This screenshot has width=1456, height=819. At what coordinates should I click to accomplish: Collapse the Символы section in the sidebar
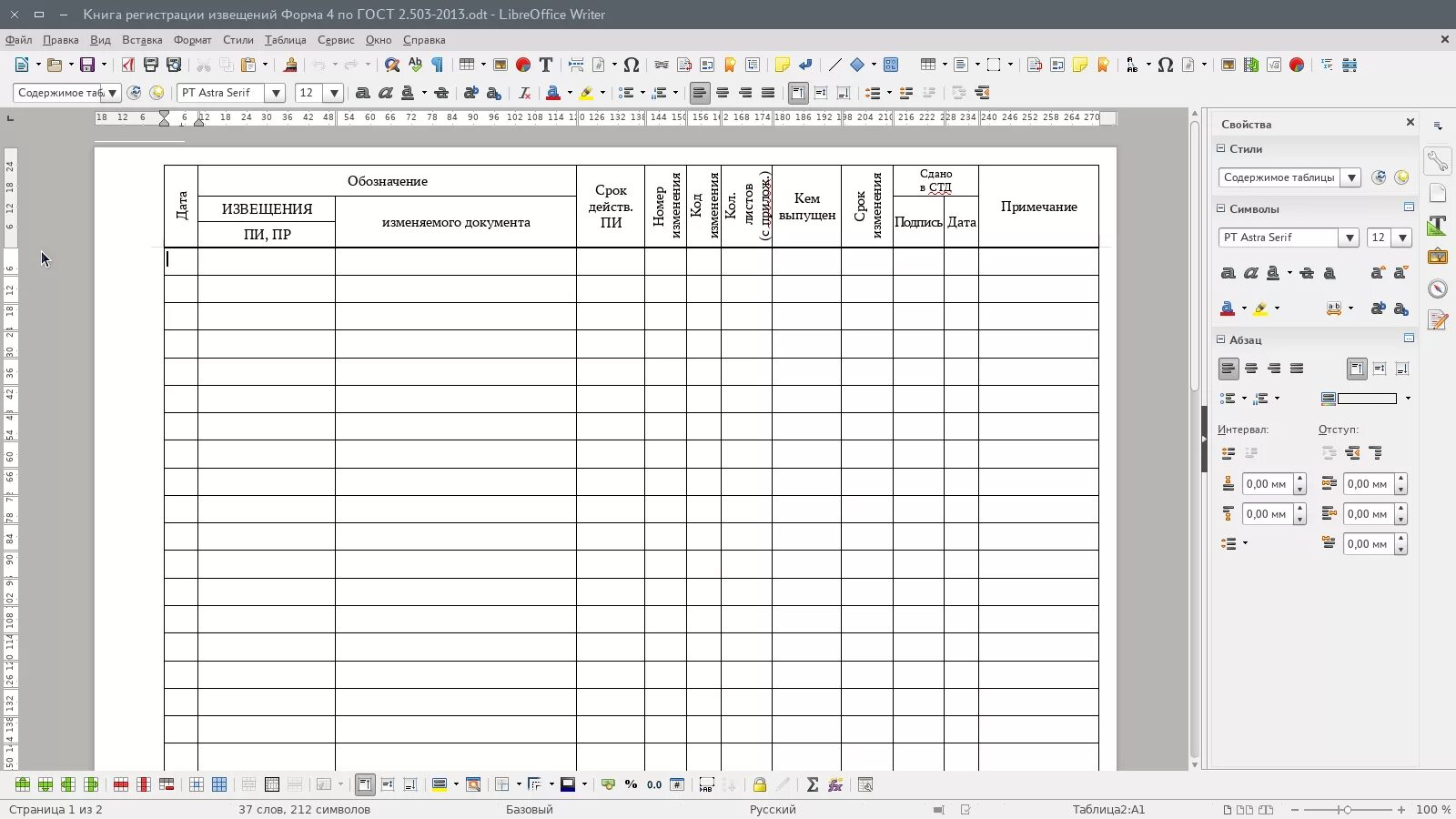coord(1221,208)
